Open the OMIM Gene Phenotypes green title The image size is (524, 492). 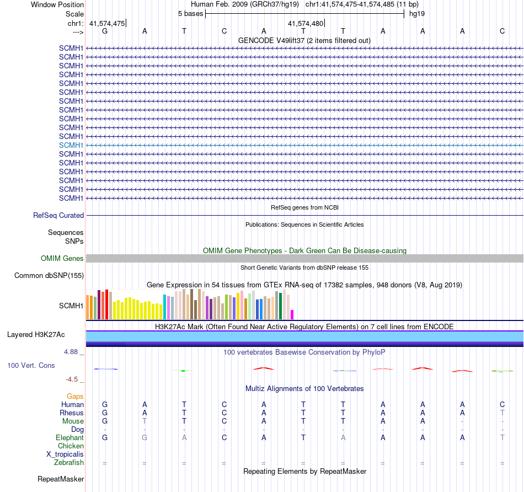[304, 250]
